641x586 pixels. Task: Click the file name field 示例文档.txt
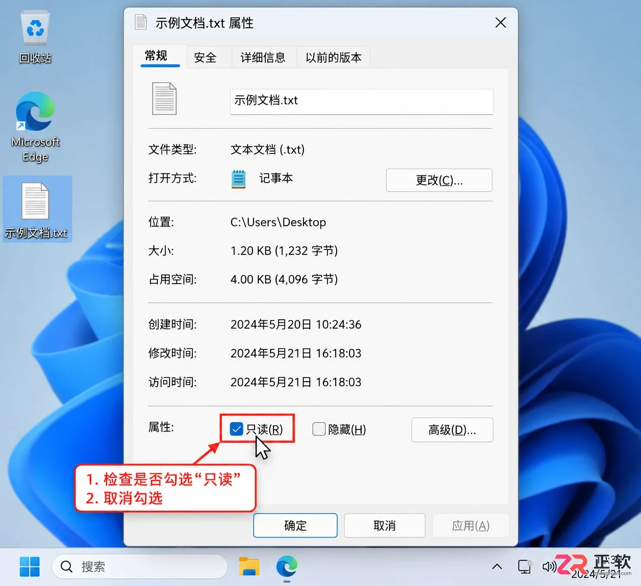[362, 102]
